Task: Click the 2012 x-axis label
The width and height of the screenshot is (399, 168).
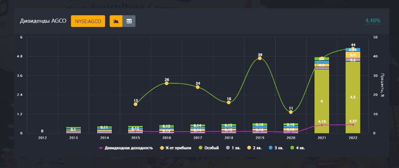Action: (x=42, y=138)
